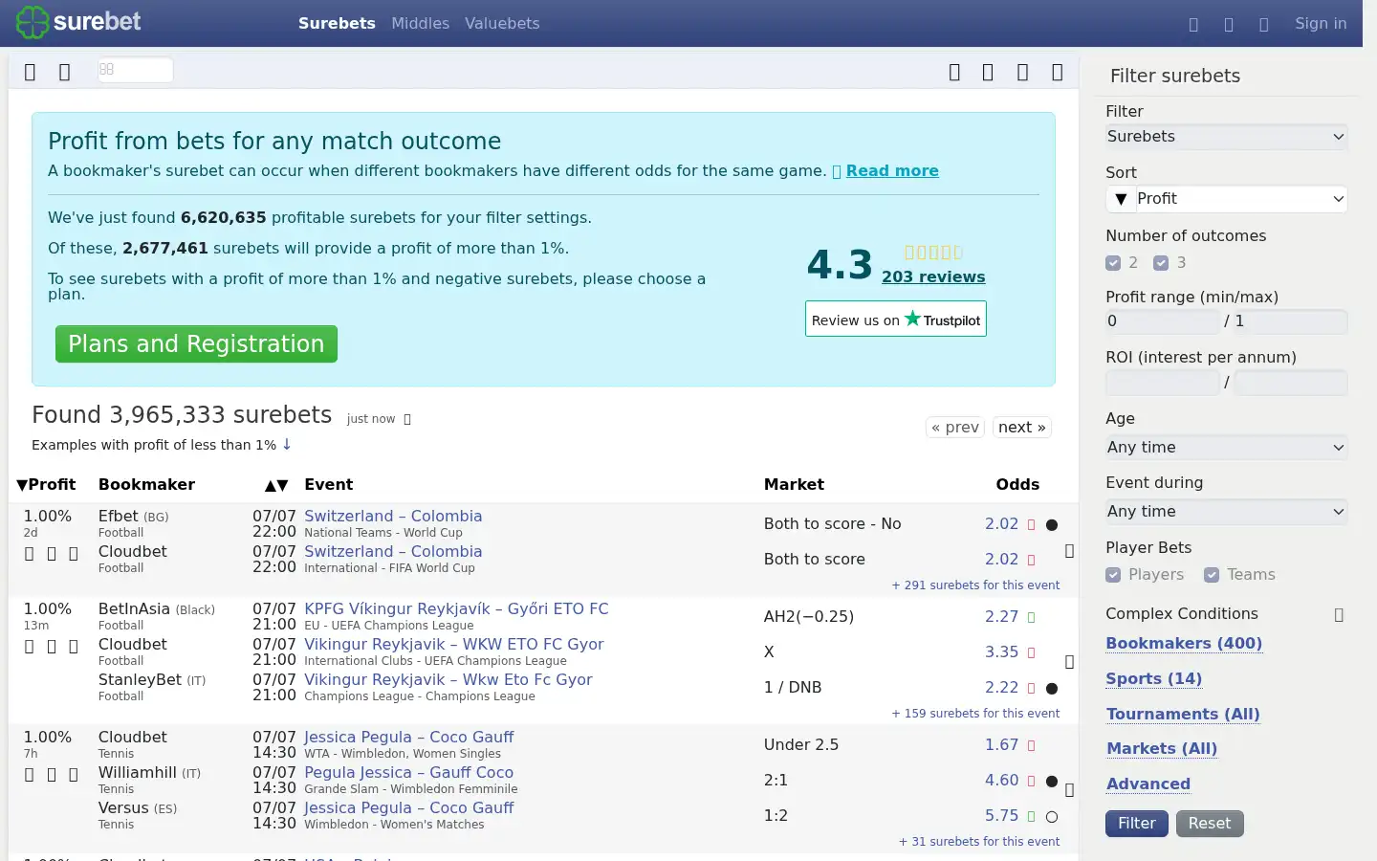The height and width of the screenshot is (861, 1377).
Task: Click the ROI minimum input field
Action: point(1162,383)
